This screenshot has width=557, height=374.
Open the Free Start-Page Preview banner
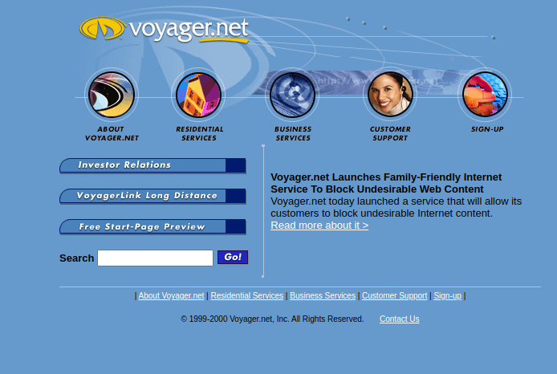pyautogui.click(x=152, y=226)
